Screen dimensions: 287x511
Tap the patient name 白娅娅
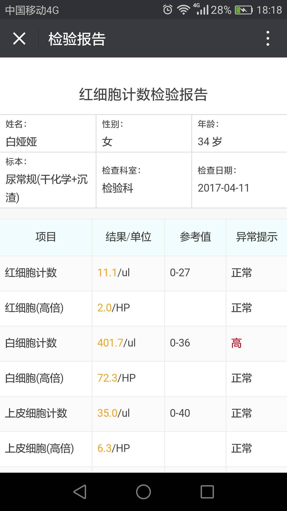(x=21, y=142)
